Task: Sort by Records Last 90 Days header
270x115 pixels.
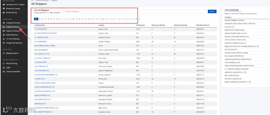Action: click(158, 25)
